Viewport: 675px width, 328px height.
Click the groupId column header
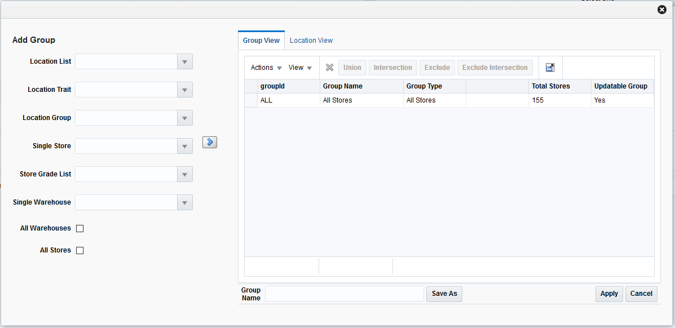tap(288, 86)
